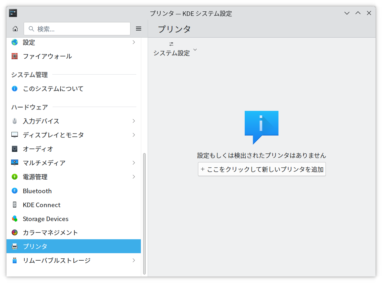Select the オーディオ entry text
382x283 pixels.
(x=38, y=149)
